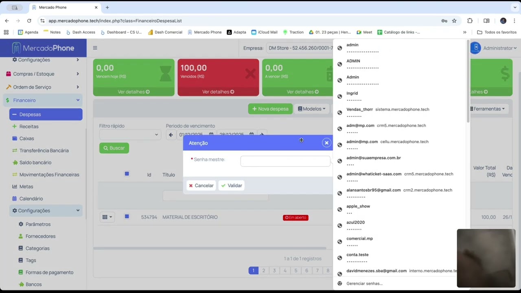
Task: Click Cancelar in the Atenção dialog
Action: tap(201, 186)
